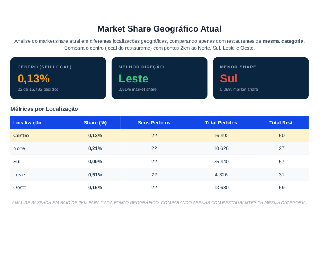Screen dimensions: 323x268
Task: Select the Centro (Seu Local) summary card
Action: point(58,78)
